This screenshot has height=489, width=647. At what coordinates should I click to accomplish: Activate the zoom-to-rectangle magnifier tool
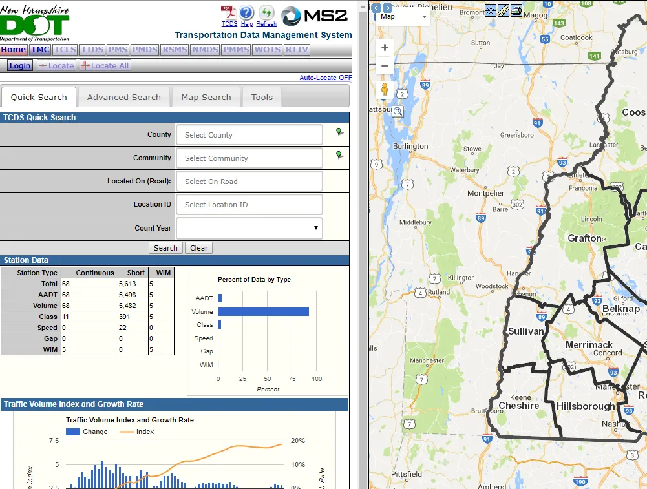click(x=398, y=111)
